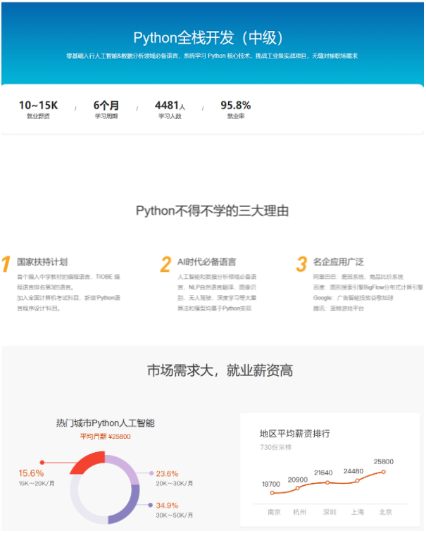
Task: Open the 名企应用广泛 heading
Action: 339,262
